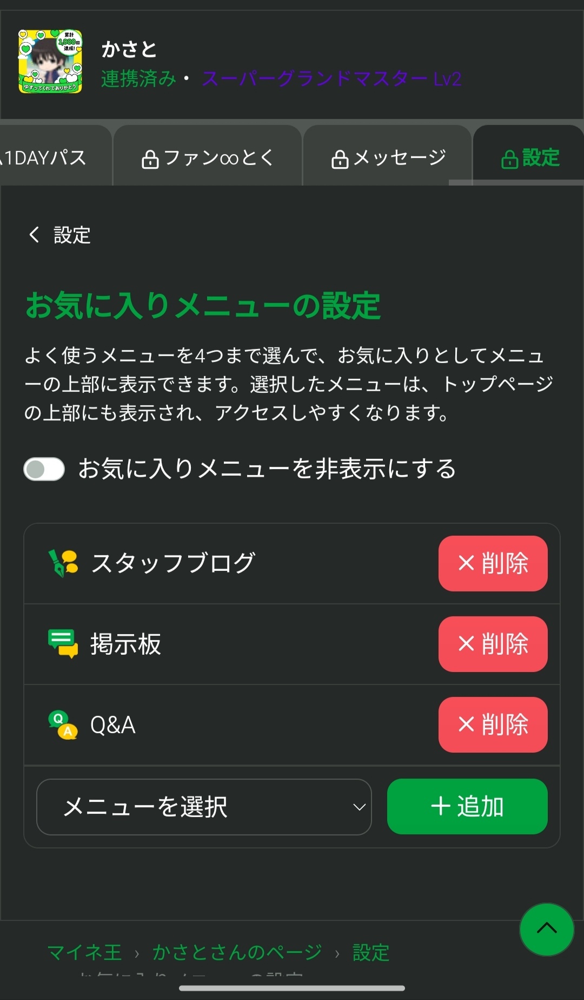This screenshot has width=584, height=1000.
Task: Delete スタッフブログ from favorites
Action: pos(493,563)
